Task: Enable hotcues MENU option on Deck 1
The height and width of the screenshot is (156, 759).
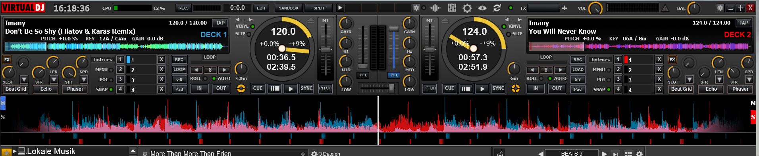Action: click(x=111, y=70)
